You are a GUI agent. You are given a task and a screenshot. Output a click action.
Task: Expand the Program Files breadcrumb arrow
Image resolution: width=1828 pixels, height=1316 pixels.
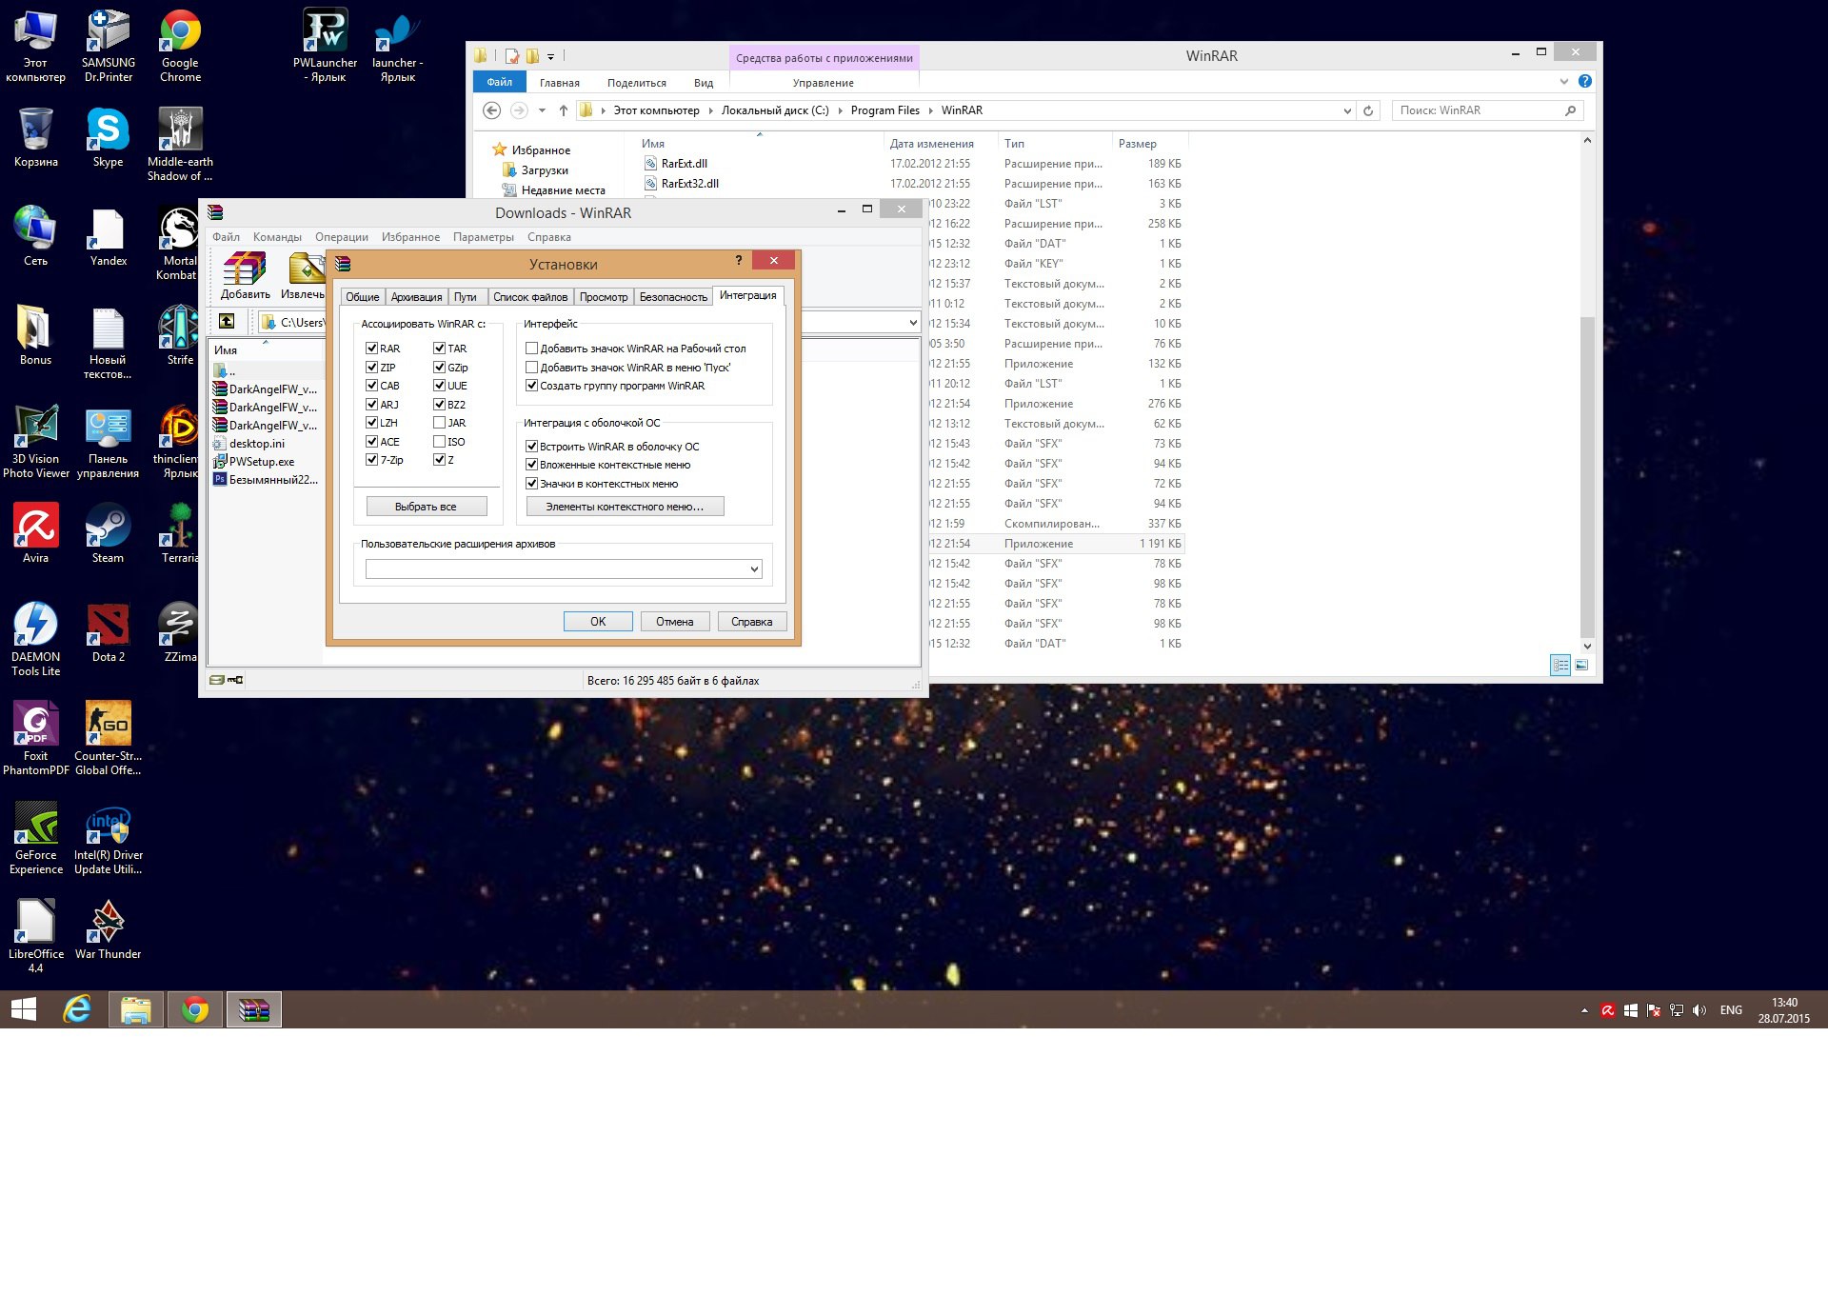[x=931, y=110]
